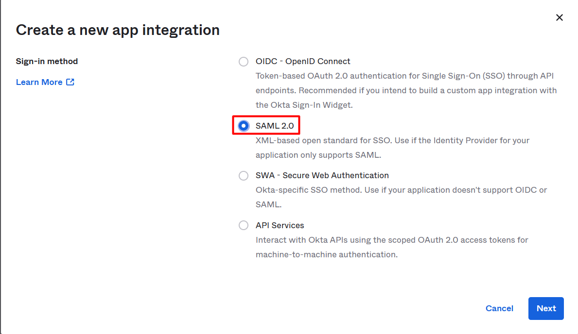578x334 pixels.
Task: Click the "SWA - Secure Web Authentication" label
Action: coord(322,176)
